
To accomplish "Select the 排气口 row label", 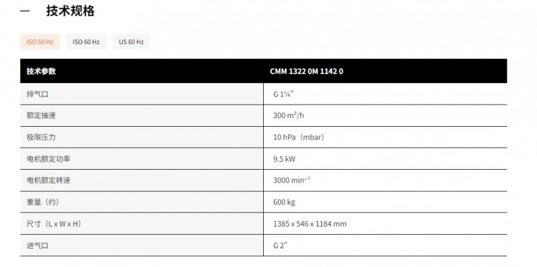I will click(x=38, y=94).
